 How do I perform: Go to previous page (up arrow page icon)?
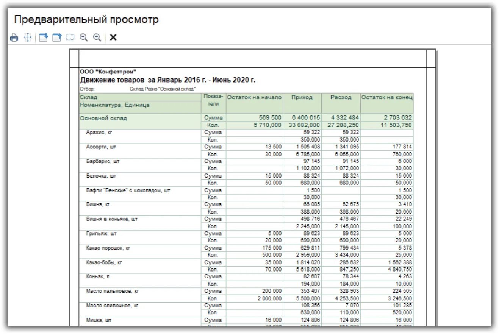click(x=57, y=37)
